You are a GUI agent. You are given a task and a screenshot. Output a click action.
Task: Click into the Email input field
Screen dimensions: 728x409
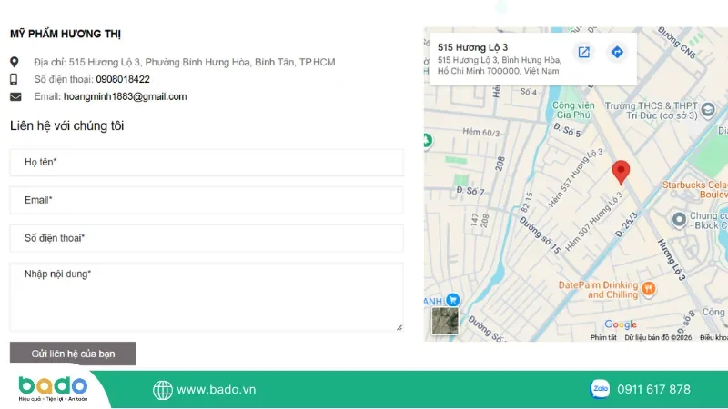(x=207, y=200)
